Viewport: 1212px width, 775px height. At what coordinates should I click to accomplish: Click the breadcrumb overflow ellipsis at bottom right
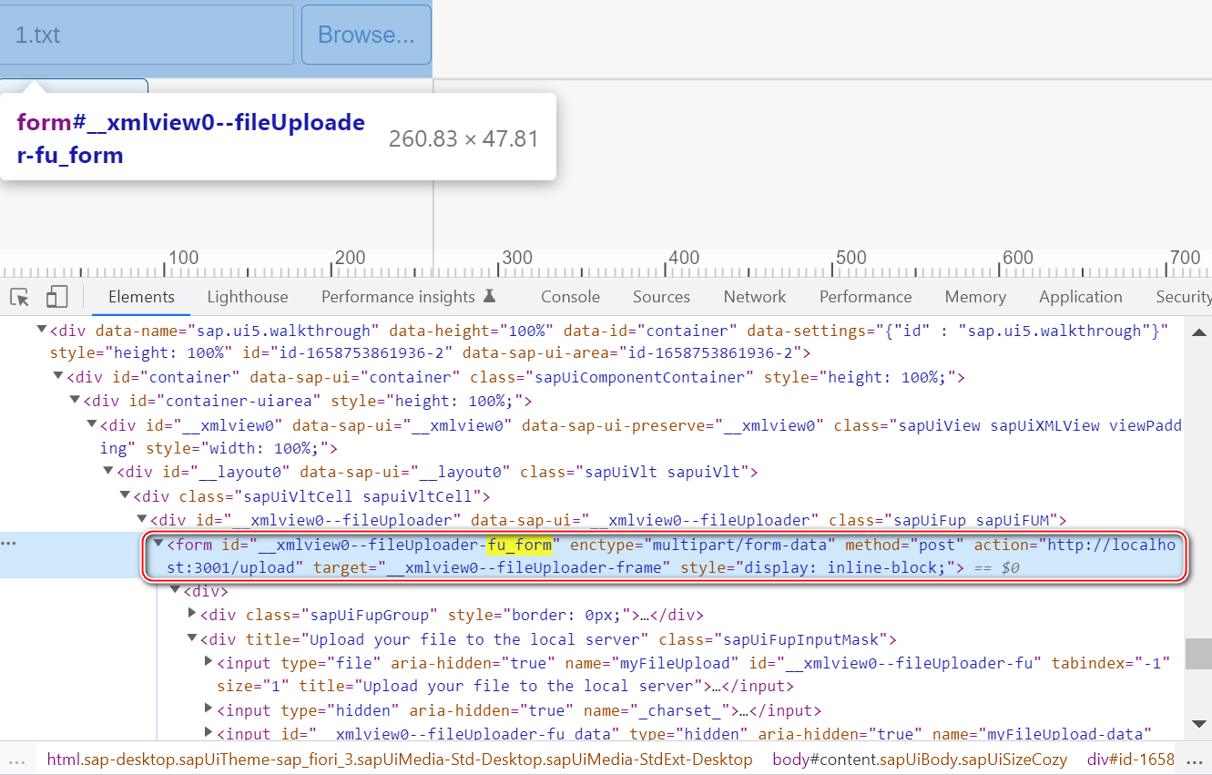click(1196, 759)
